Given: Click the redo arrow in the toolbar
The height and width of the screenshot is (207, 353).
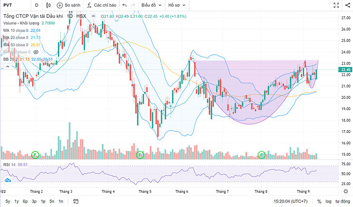Looking at the screenshot, I should coord(133,5).
